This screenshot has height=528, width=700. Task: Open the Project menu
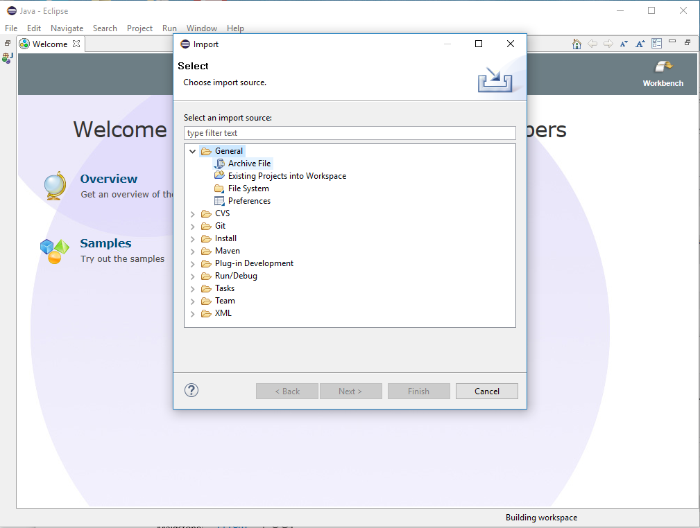pyautogui.click(x=139, y=28)
